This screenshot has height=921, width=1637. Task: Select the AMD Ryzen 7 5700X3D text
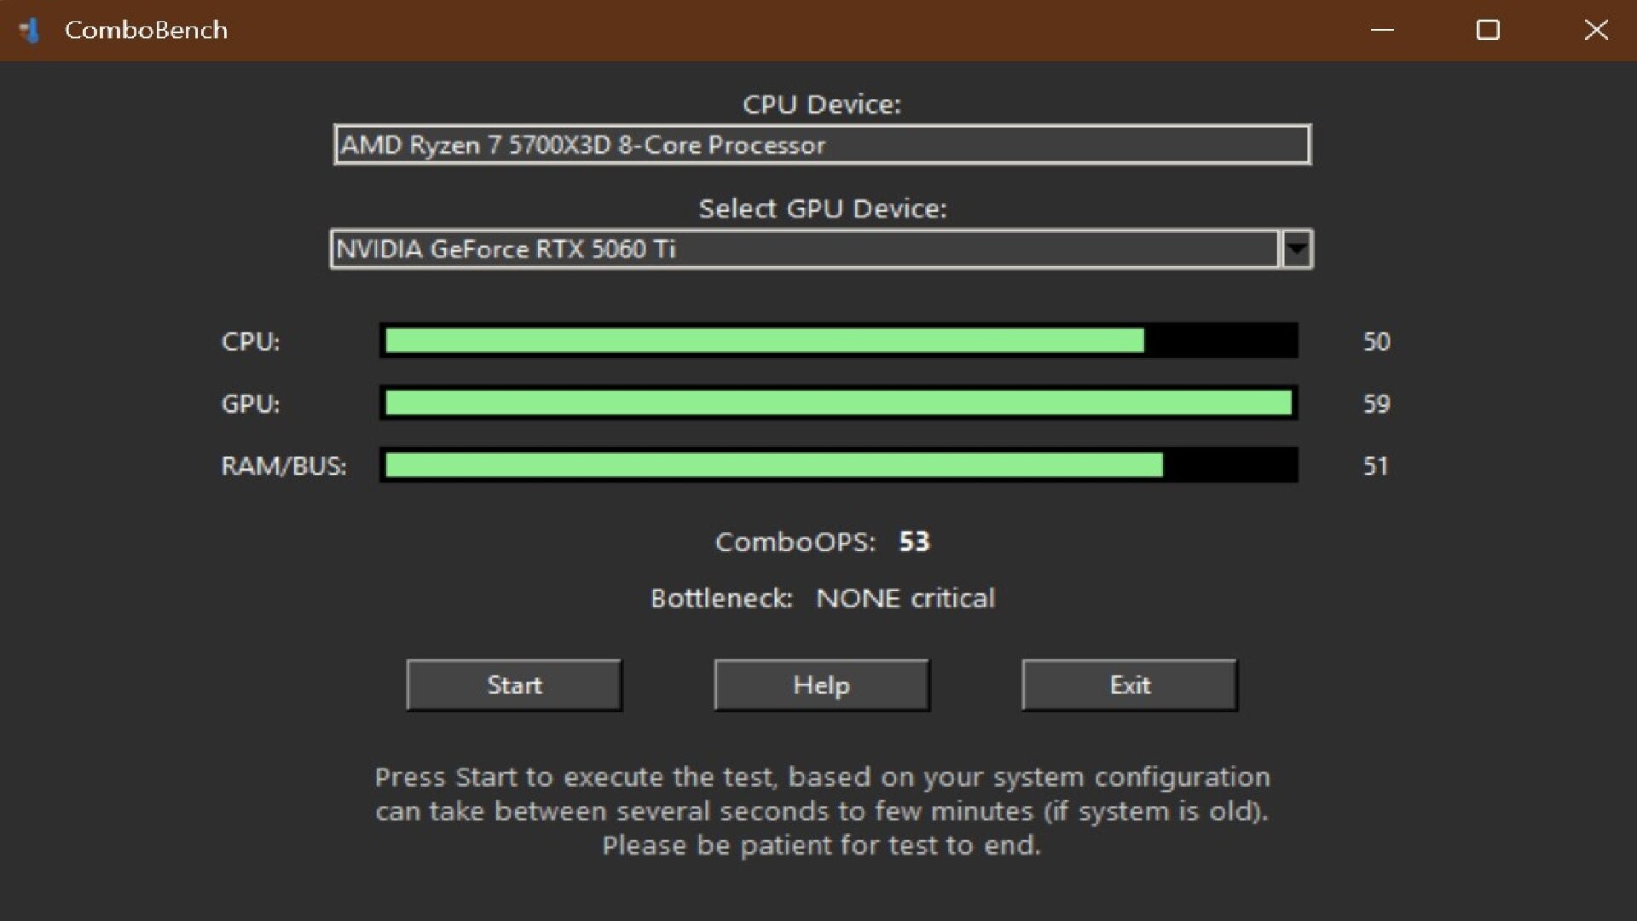coord(580,144)
